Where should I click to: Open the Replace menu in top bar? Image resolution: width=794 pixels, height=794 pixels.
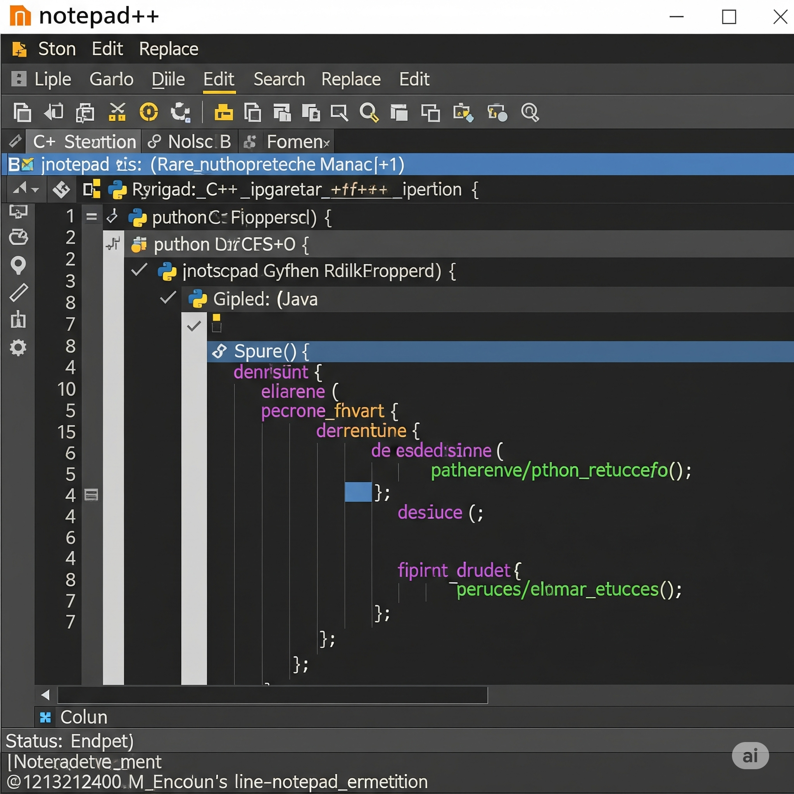click(x=169, y=49)
